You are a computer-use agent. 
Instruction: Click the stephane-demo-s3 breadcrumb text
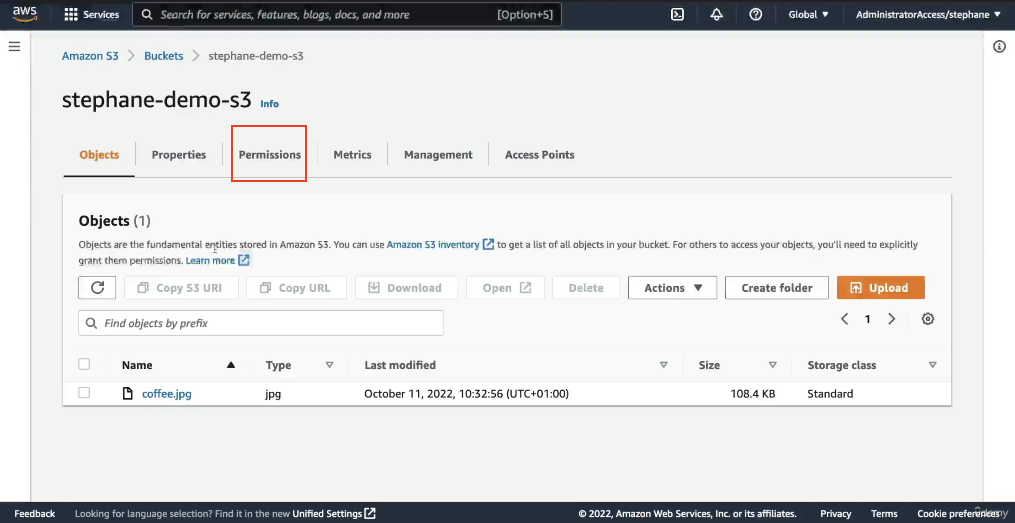point(256,56)
